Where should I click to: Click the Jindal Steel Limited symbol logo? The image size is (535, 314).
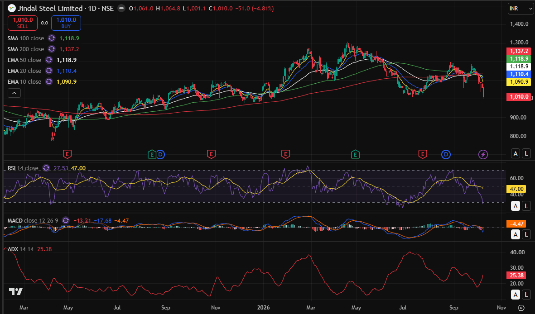(12, 8)
